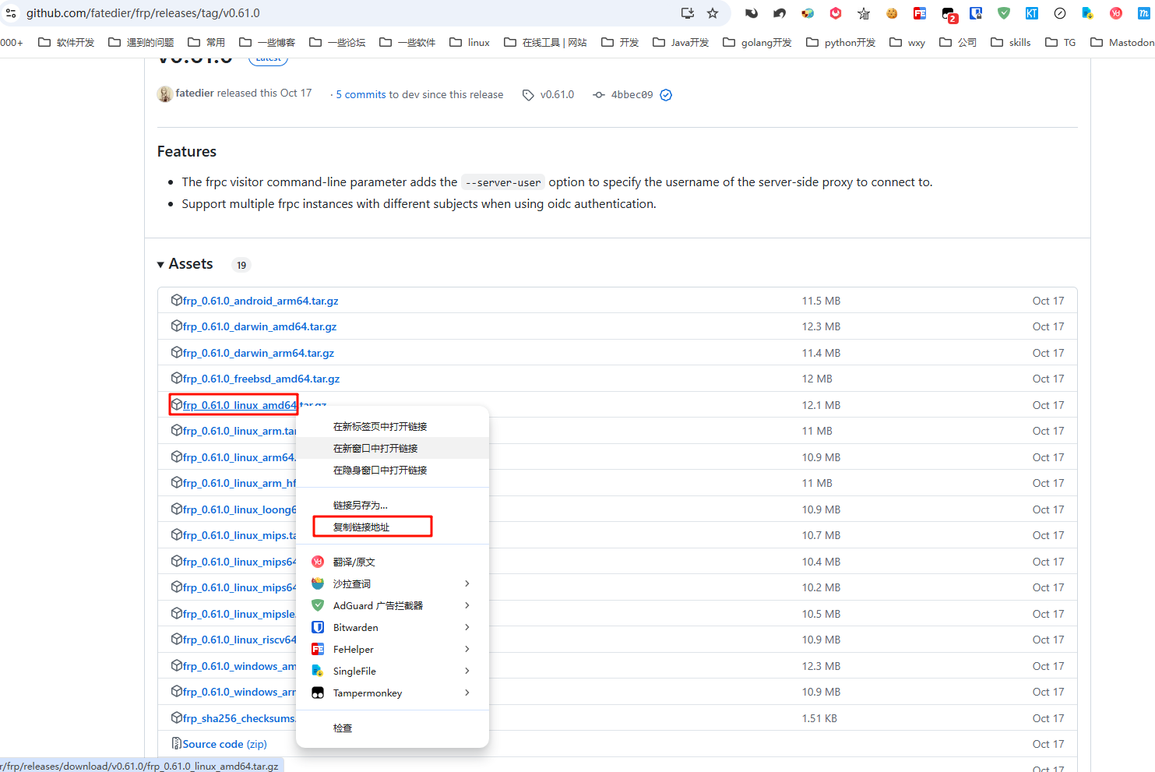This screenshot has width=1155, height=772.
Task: Choose 在新标签页中打开链接 in context menu
Action: (380, 427)
